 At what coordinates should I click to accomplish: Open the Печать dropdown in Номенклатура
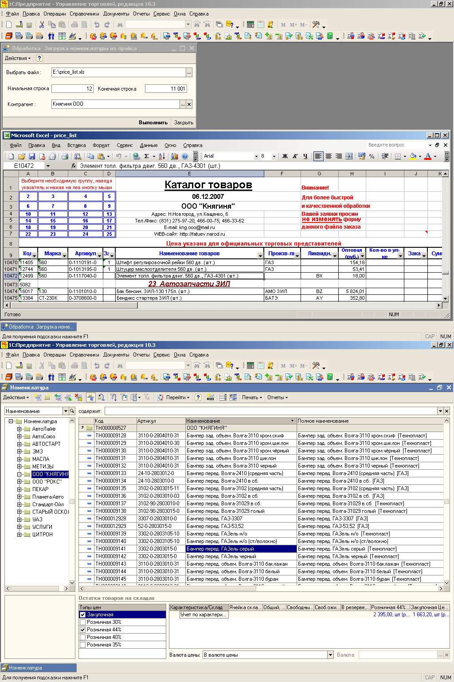click(251, 397)
